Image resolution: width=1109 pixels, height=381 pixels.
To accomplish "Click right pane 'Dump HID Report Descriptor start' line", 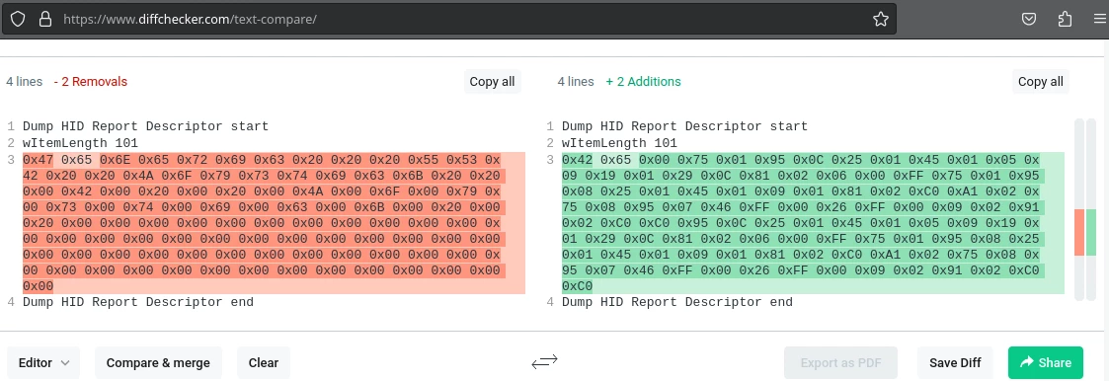I will coord(684,126).
